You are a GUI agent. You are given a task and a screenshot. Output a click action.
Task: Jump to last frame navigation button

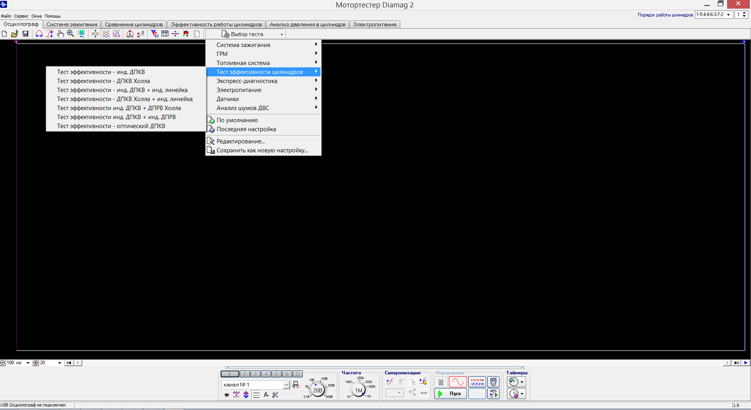pyautogui.click(x=736, y=363)
